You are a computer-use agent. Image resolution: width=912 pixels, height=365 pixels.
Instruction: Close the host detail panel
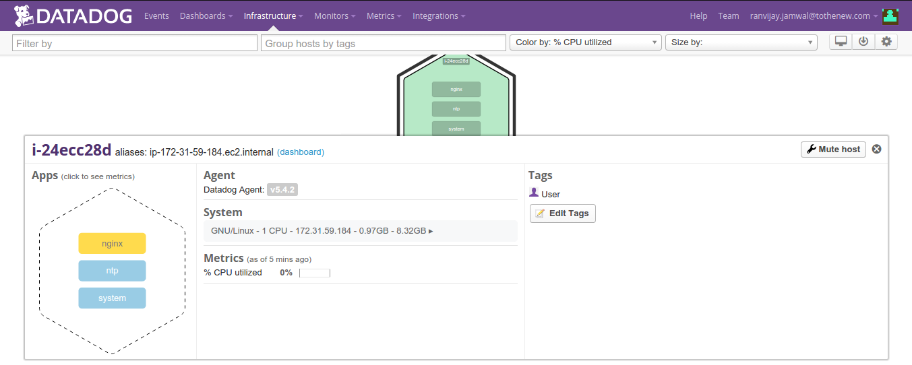(876, 149)
